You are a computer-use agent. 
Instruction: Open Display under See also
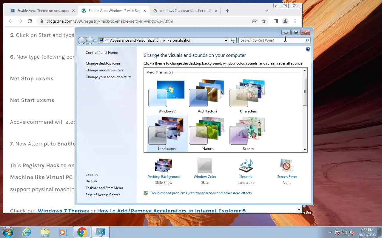click(x=91, y=181)
